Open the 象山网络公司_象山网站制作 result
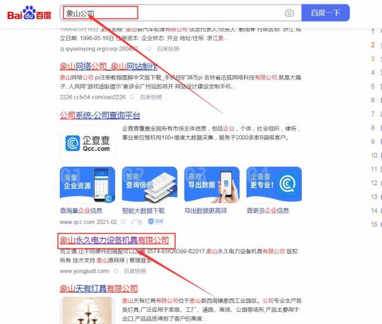 tap(109, 66)
